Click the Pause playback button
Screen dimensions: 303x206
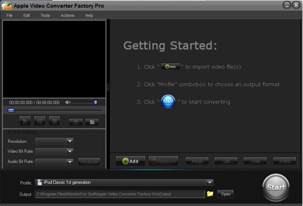click(x=40, y=121)
